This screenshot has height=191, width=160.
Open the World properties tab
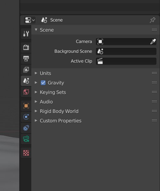[26, 92]
